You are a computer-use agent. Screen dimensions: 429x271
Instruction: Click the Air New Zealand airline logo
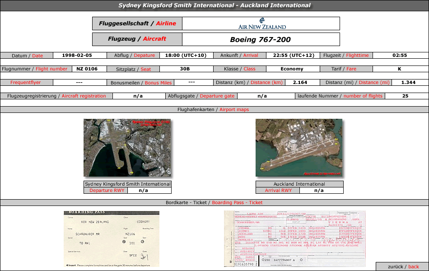(x=262, y=23)
